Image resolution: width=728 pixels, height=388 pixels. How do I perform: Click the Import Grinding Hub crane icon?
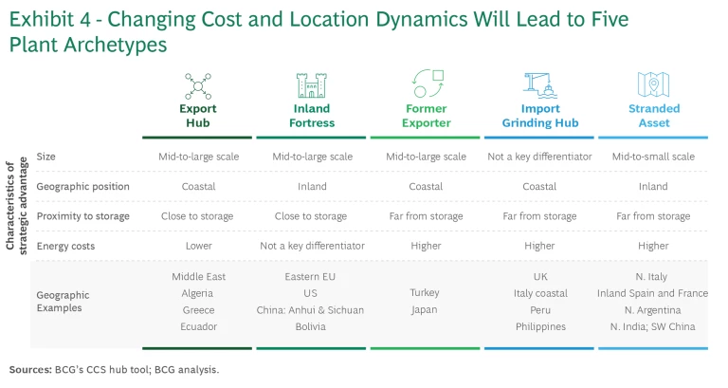tap(540, 85)
